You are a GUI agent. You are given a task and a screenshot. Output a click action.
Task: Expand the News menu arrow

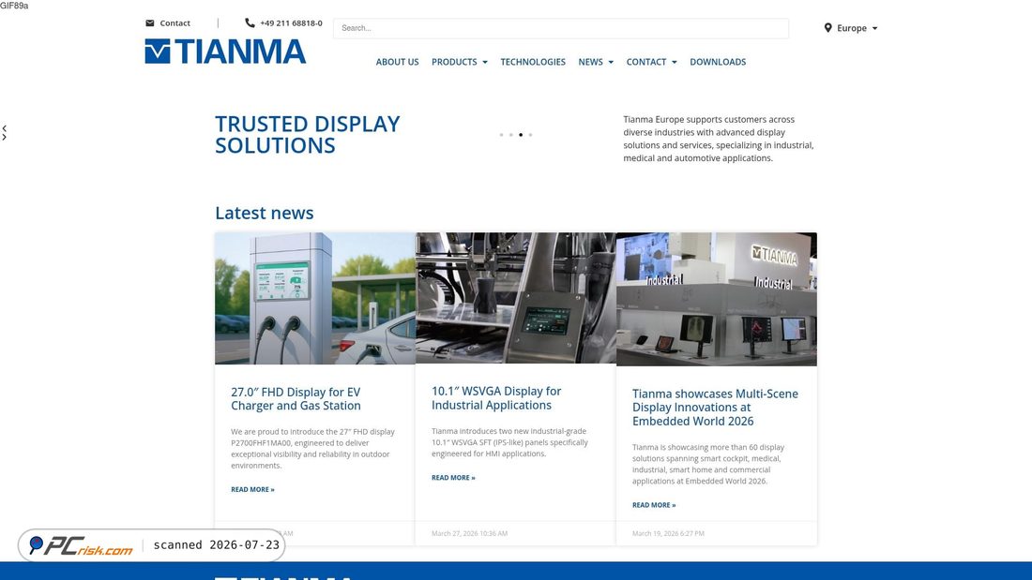611,63
